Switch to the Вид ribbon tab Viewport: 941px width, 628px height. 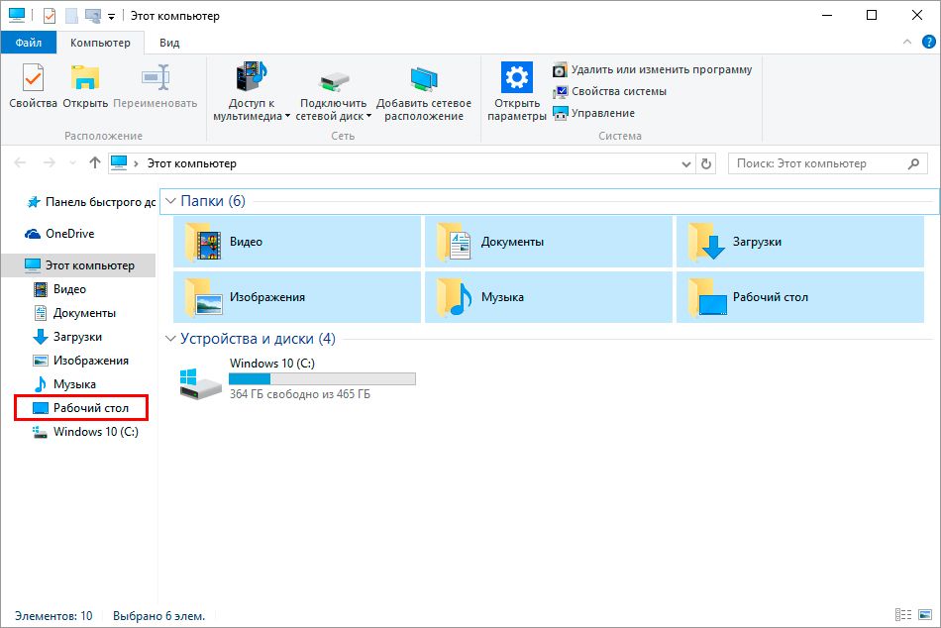169,43
